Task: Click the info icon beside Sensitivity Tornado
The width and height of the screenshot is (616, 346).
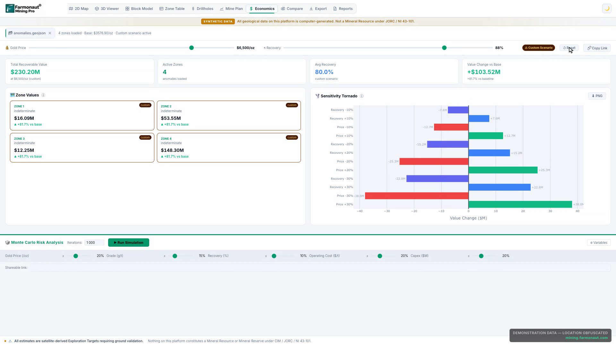Action: point(362,96)
